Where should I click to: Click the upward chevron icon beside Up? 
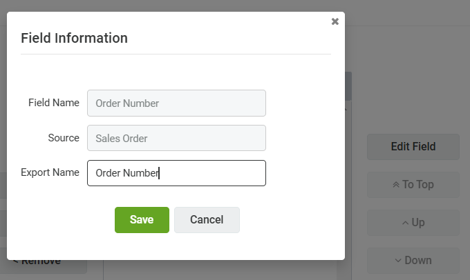(405, 223)
